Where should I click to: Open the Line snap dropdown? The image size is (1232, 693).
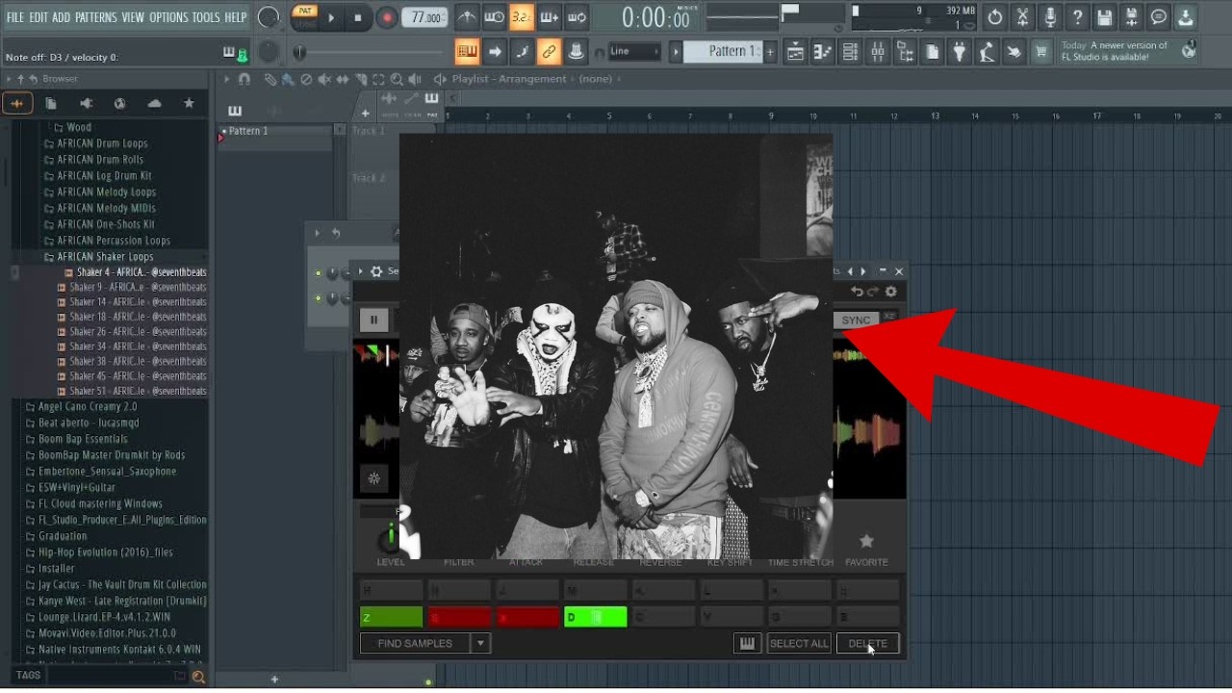pyautogui.click(x=634, y=52)
